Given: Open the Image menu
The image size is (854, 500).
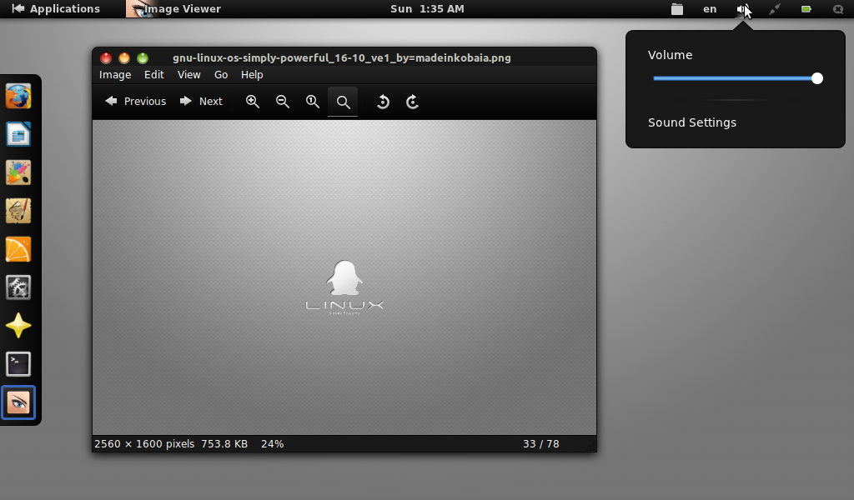Looking at the screenshot, I should coord(115,74).
